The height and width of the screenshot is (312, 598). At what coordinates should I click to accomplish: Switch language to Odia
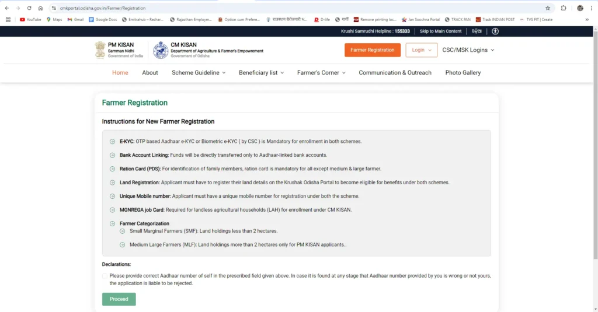tap(477, 31)
